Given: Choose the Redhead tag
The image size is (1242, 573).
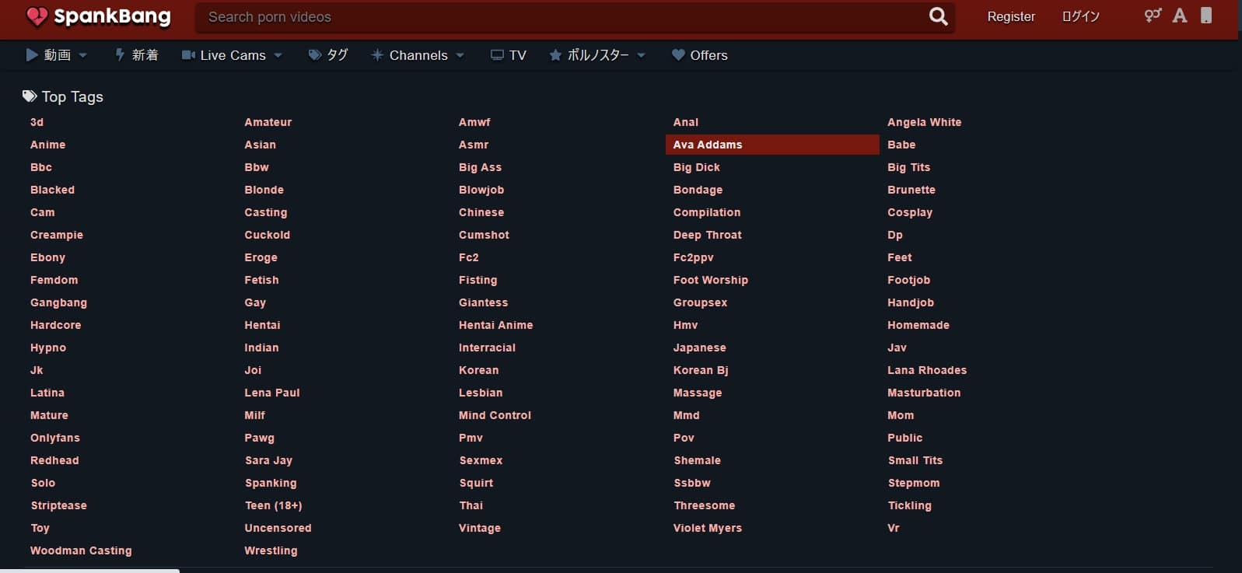Looking at the screenshot, I should (x=54, y=460).
